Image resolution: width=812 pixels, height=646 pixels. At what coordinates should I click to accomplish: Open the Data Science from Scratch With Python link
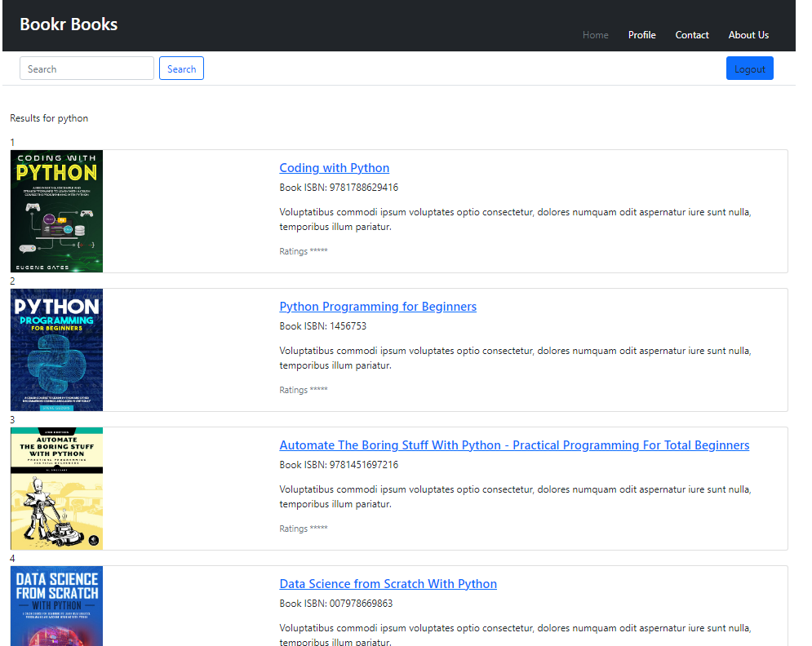pyautogui.click(x=388, y=583)
